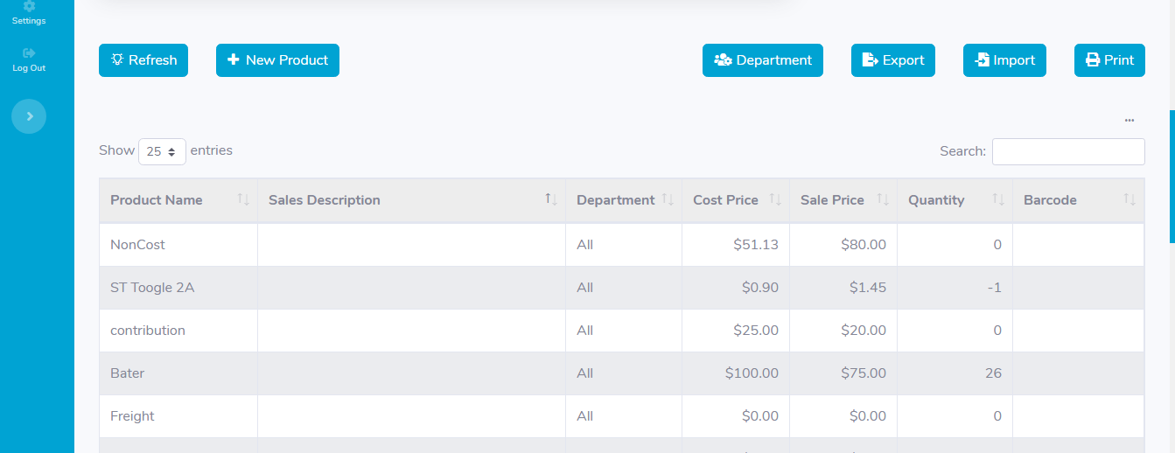Click the Log Out icon in sidebar
The height and width of the screenshot is (453, 1175).
point(29,53)
